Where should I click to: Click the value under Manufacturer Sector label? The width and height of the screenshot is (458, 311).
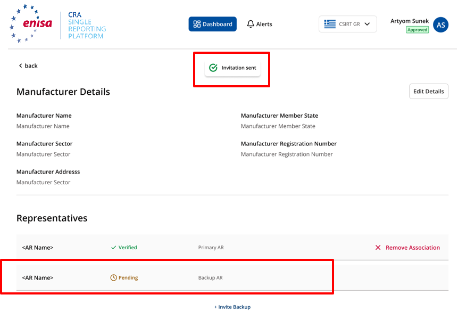point(43,154)
